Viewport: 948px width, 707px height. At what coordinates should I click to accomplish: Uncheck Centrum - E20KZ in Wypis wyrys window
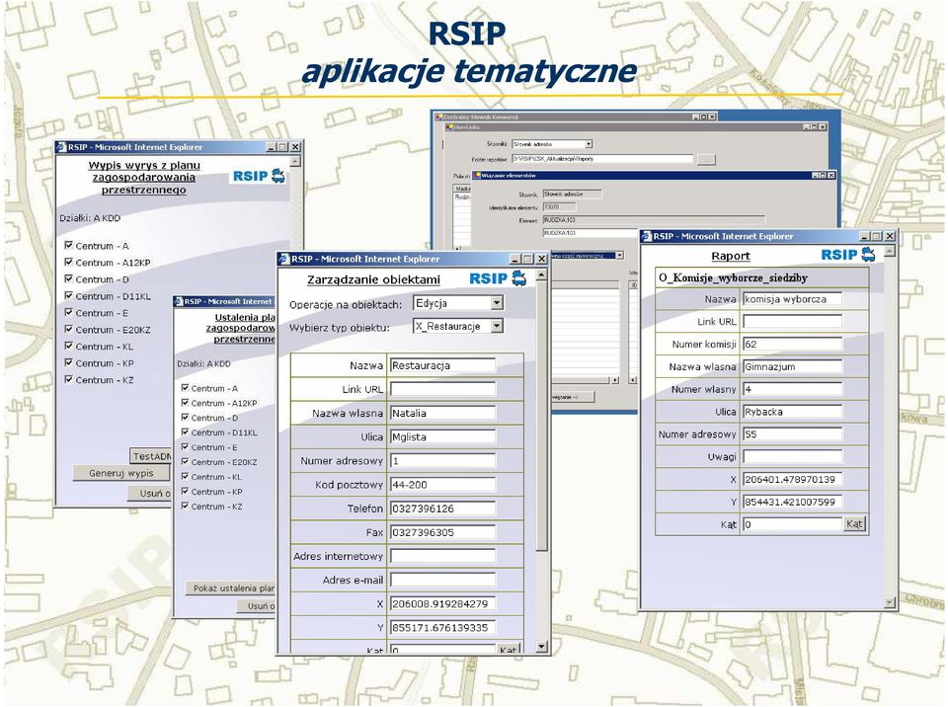(68, 329)
